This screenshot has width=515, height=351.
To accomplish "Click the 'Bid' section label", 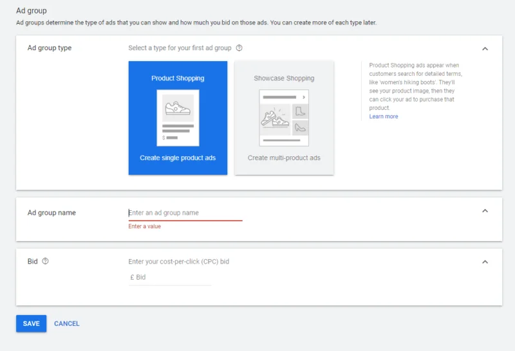I will pyautogui.click(x=33, y=262).
